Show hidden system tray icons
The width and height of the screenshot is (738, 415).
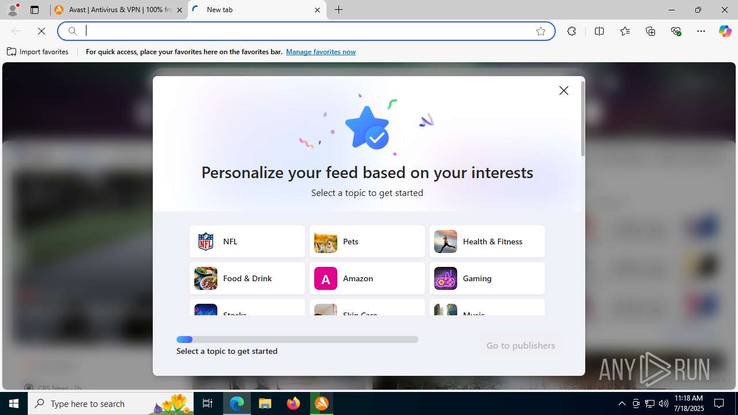point(622,403)
